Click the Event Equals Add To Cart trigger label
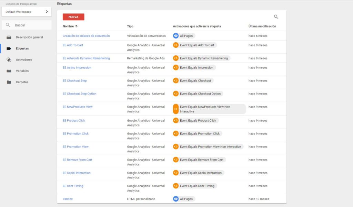Image resolution: width=353 pixels, height=207 pixels. (197, 45)
